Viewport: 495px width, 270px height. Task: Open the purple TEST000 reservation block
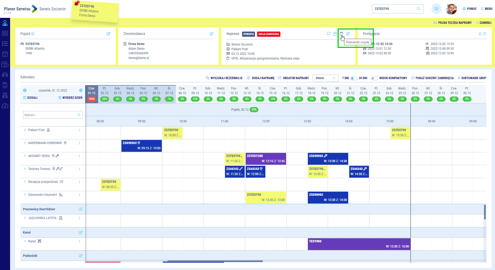(359, 244)
